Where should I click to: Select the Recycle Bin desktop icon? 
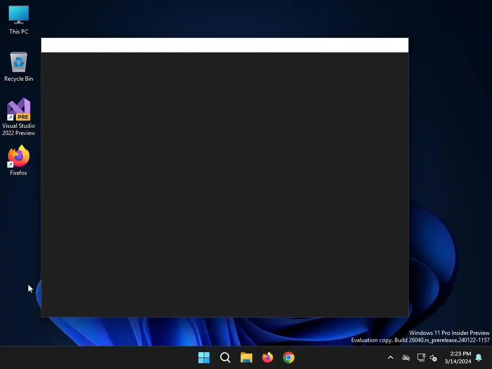[19, 67]
